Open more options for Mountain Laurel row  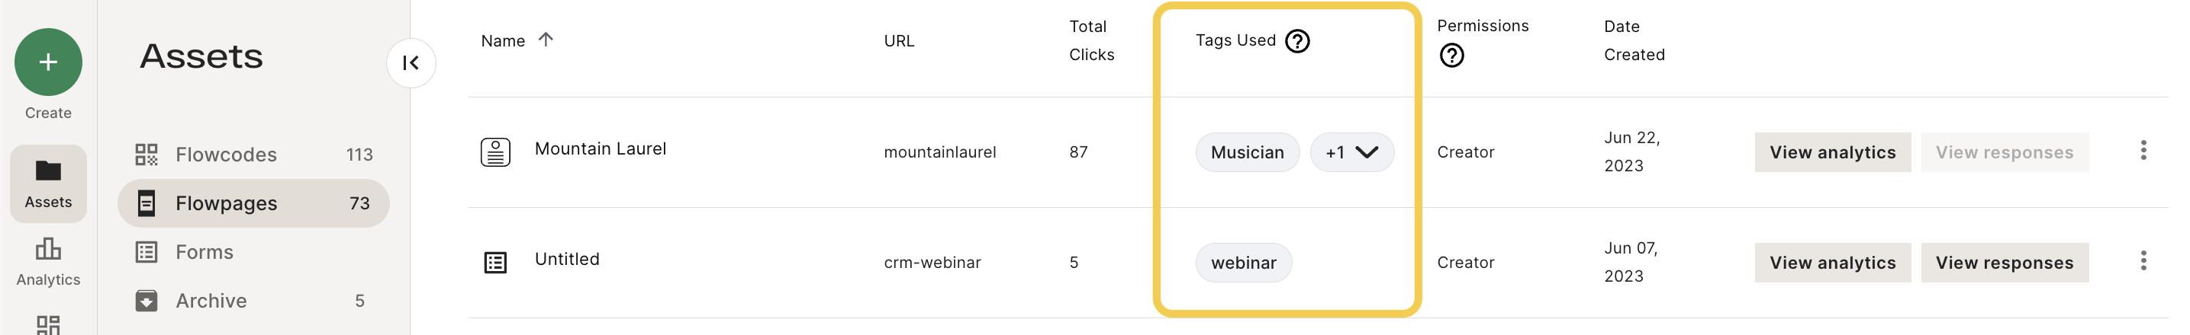[x=2143, y=150]
